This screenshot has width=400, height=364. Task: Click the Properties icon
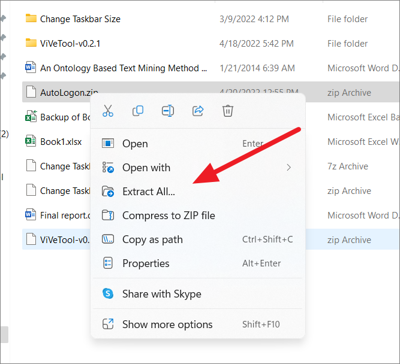tap(108, 263)
